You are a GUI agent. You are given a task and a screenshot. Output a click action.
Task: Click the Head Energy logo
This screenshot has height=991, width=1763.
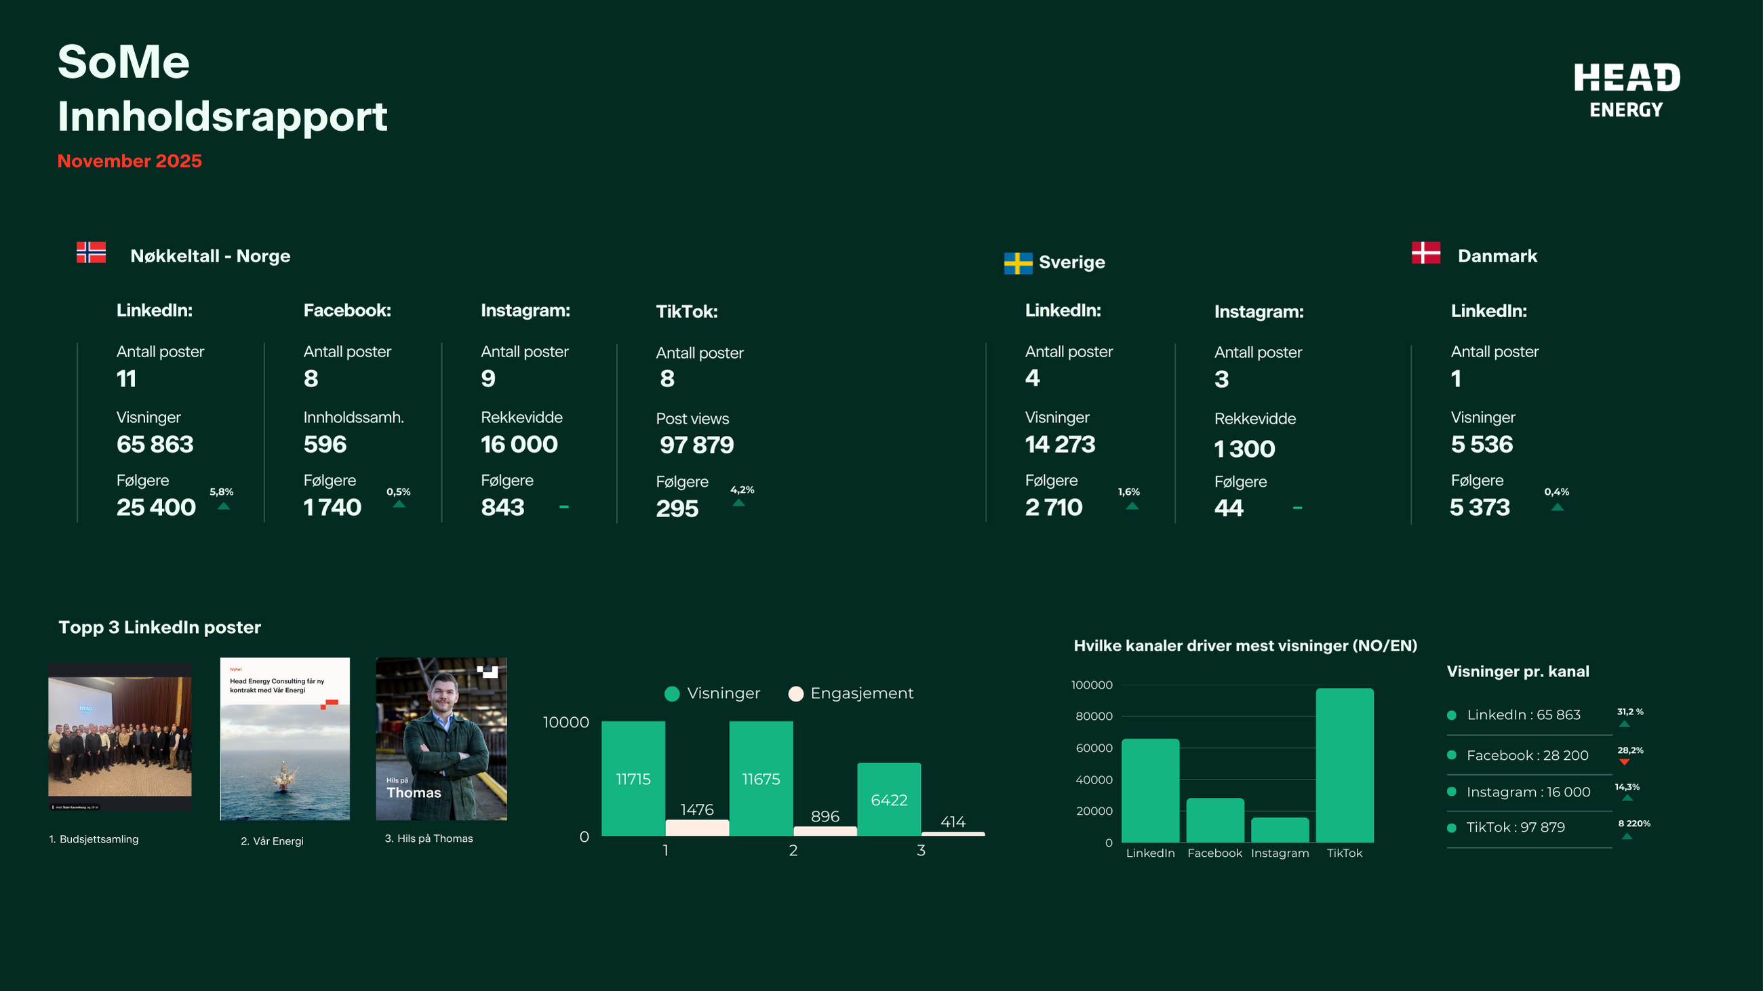(x=1626, y=89)
